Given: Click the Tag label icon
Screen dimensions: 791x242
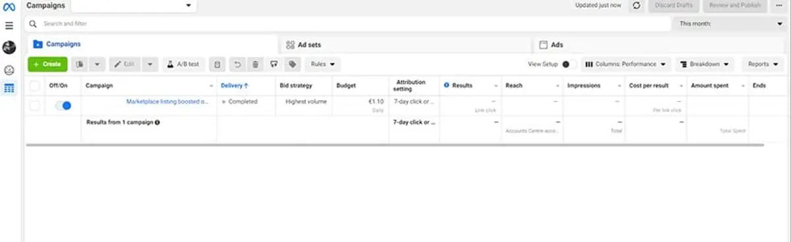Looking at the screenshot, I should pos(292,64).
